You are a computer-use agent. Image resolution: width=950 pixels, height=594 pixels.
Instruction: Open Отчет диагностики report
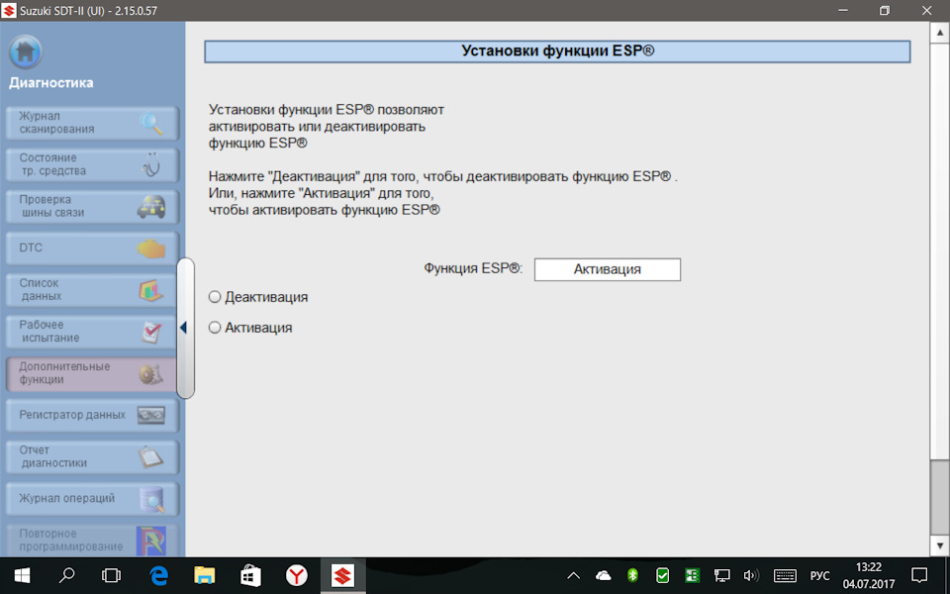pyautogui.click(x=93, y=457)
